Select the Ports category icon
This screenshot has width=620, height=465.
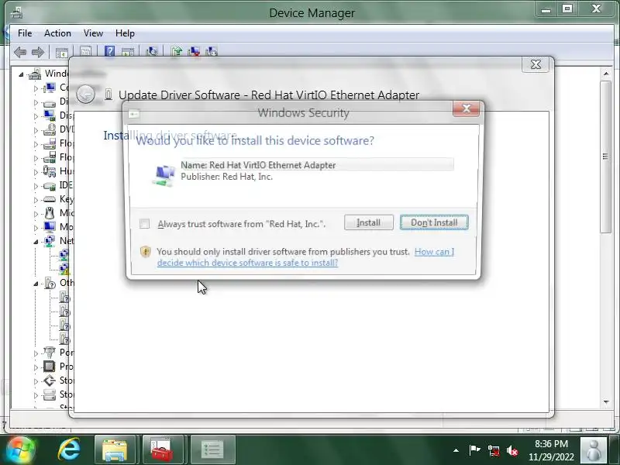pyautogui.click(x=50, y=353)
